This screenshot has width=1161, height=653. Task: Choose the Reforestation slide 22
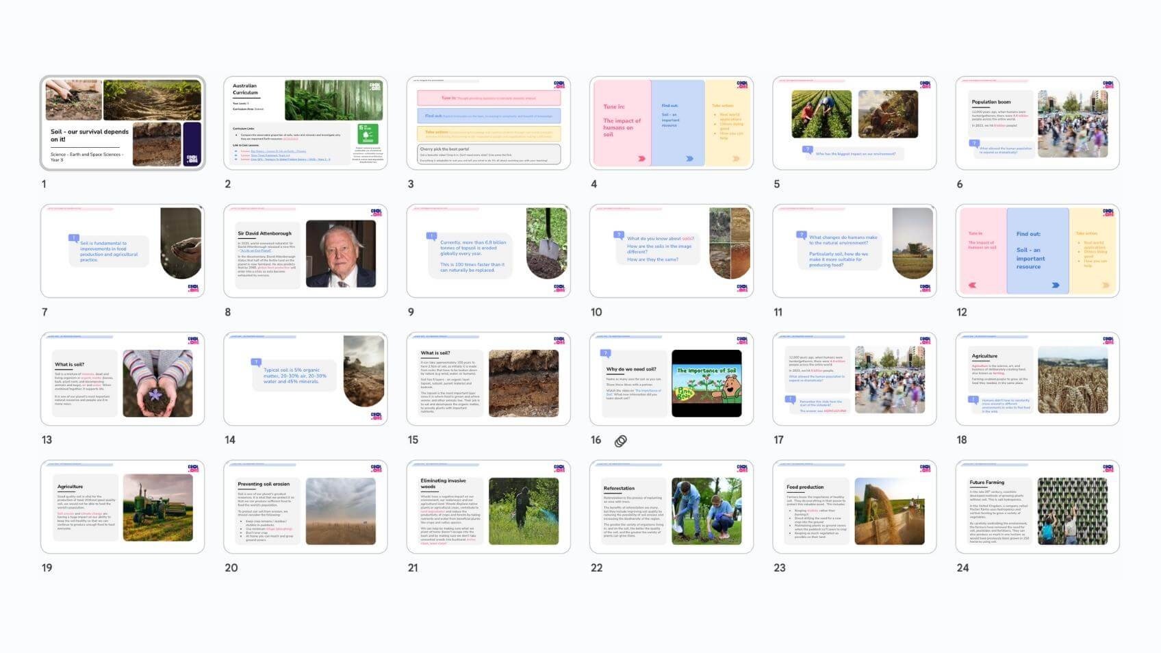pyautogui.click(x=671, y=507)
